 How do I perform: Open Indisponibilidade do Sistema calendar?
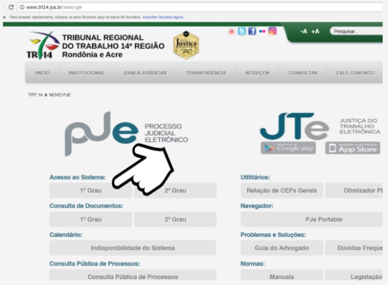133,248
